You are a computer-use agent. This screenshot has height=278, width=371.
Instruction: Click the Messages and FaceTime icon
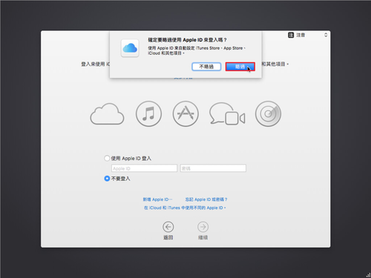pyautogui.click(x=227, y=113)
